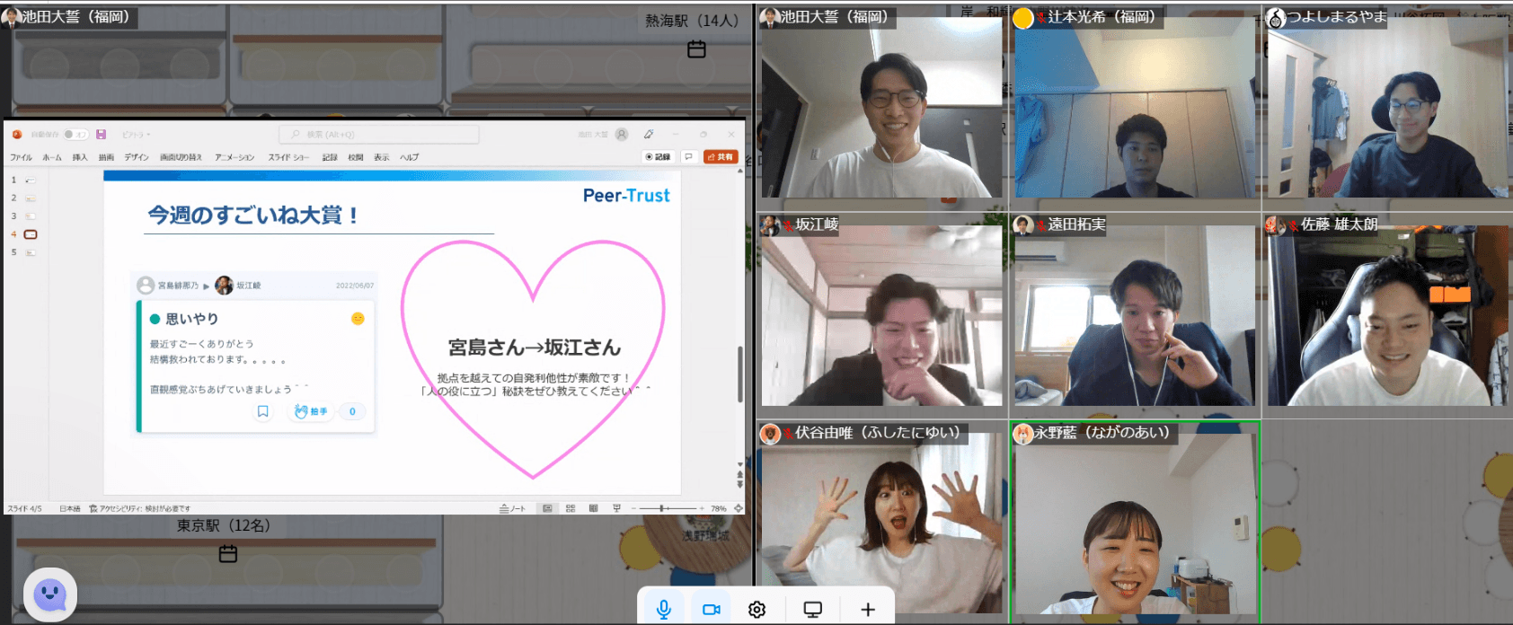Click the calendar icon under 東京駅 (12名)

[x=228, y=553]
